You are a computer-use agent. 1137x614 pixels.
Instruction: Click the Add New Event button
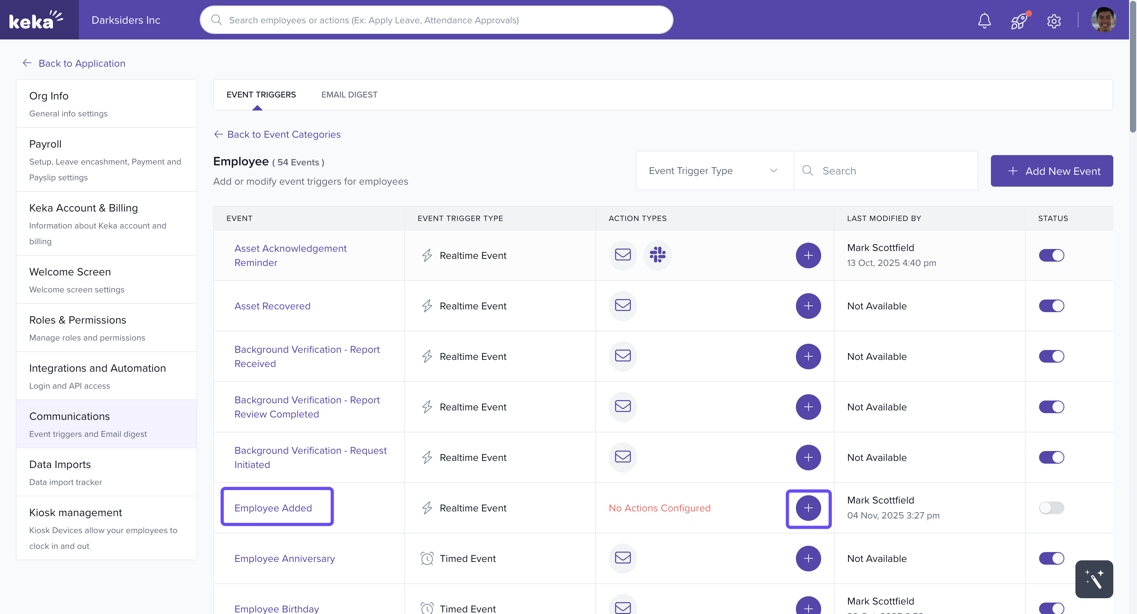click(1051, 171)
